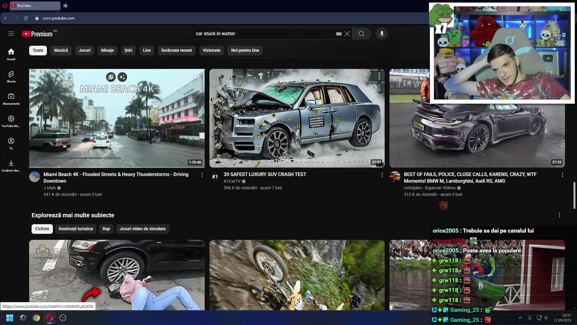The image size is (577, 325).
Task: Open the Windows Start menu
Action: point(9,318)
